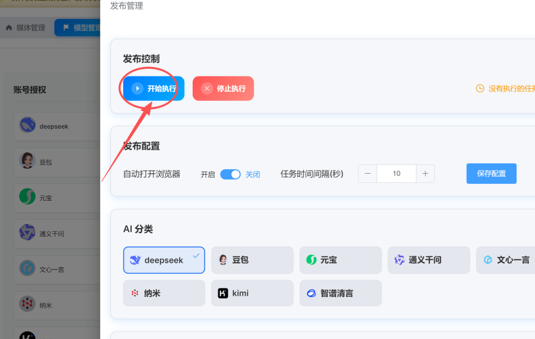Select the 通义千问 AI category card
The width and height of the screenshot is (535, 339).
(x=429, y=260)
